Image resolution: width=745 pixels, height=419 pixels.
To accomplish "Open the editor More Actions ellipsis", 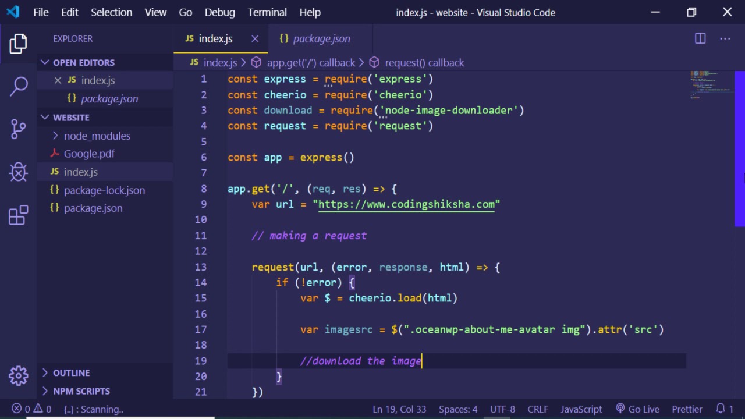I will point(725,38).
